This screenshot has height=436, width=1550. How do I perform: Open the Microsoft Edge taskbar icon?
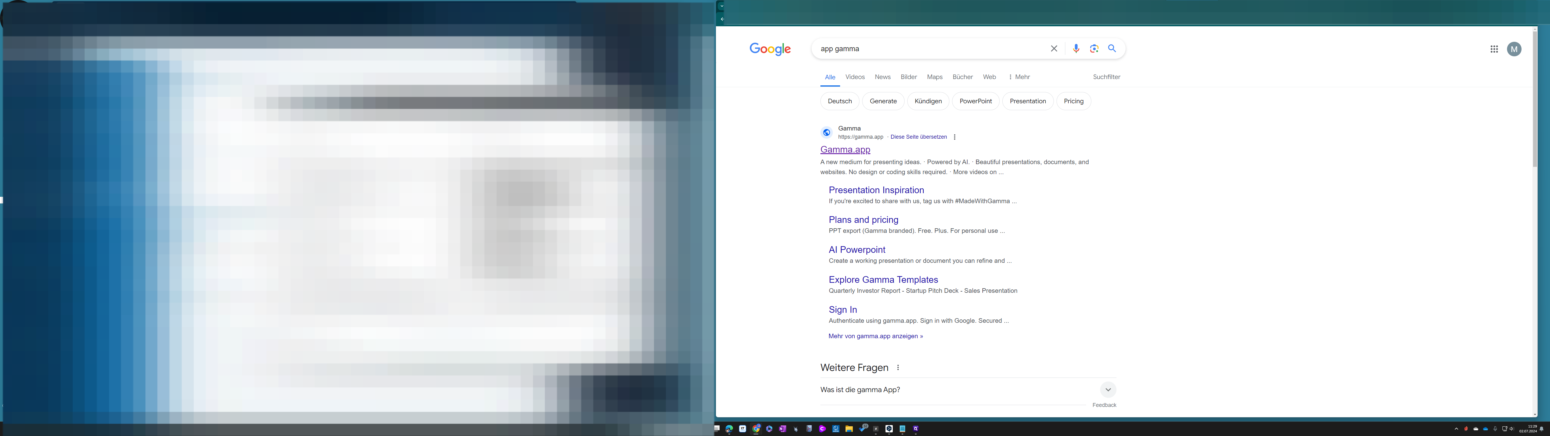(x=729, y=429)
